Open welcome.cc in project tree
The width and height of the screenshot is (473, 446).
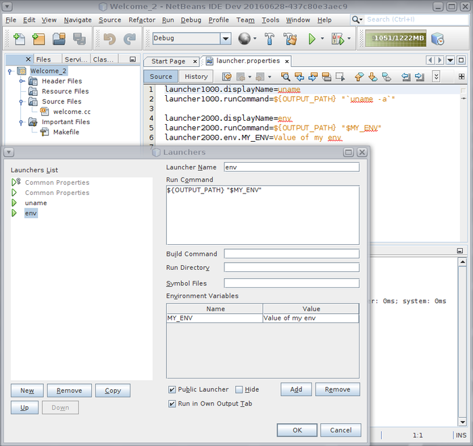tap(72, 112)
